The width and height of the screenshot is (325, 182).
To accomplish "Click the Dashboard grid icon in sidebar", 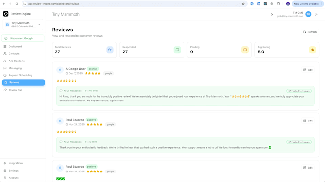I will [5, 47].
